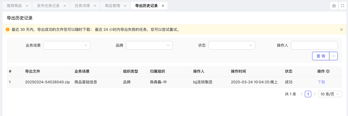Dismiss the yellow notice banner
The image size is (348, 116).
coord(341,29)
